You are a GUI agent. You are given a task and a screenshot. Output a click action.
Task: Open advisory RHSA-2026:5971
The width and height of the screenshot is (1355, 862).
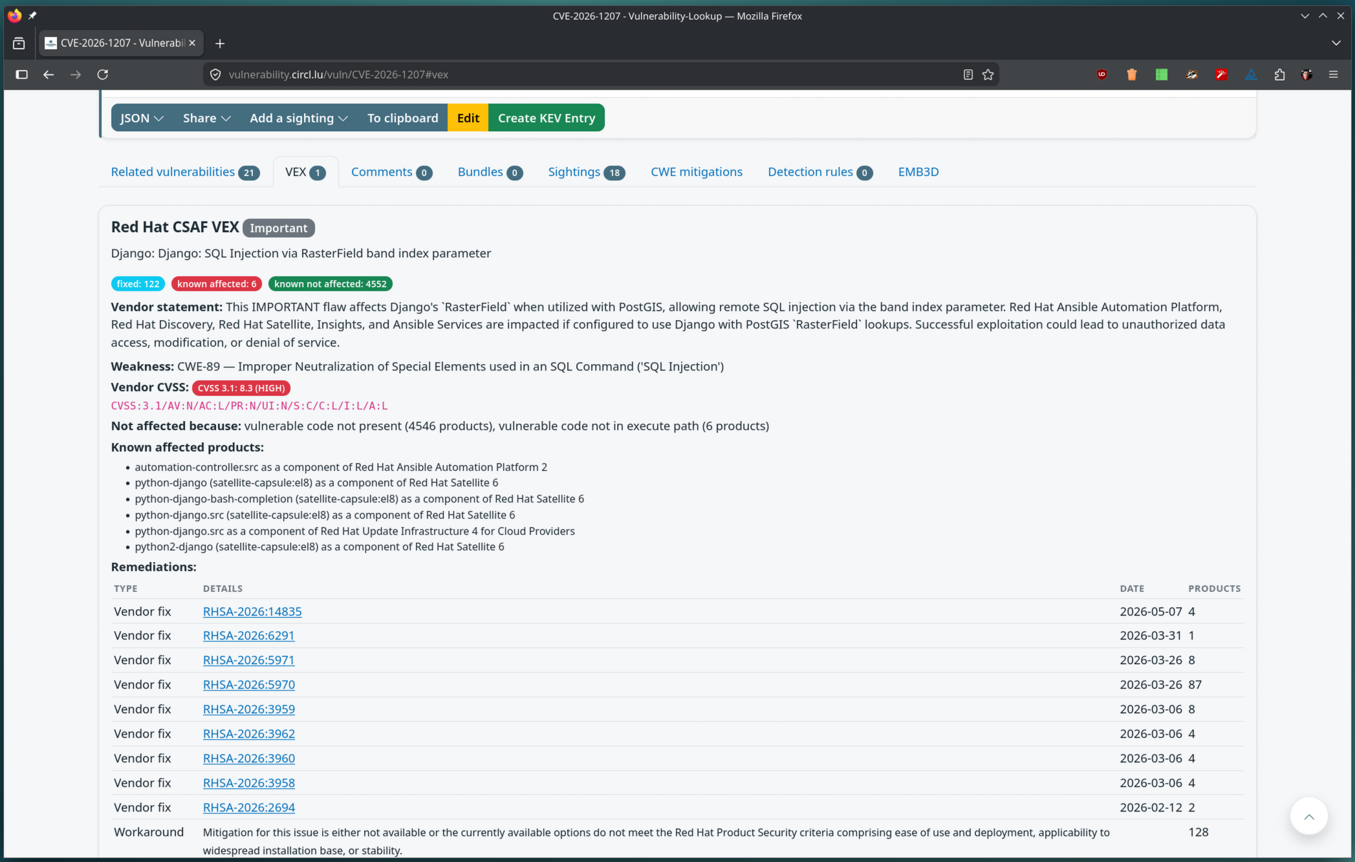(248, 660)
